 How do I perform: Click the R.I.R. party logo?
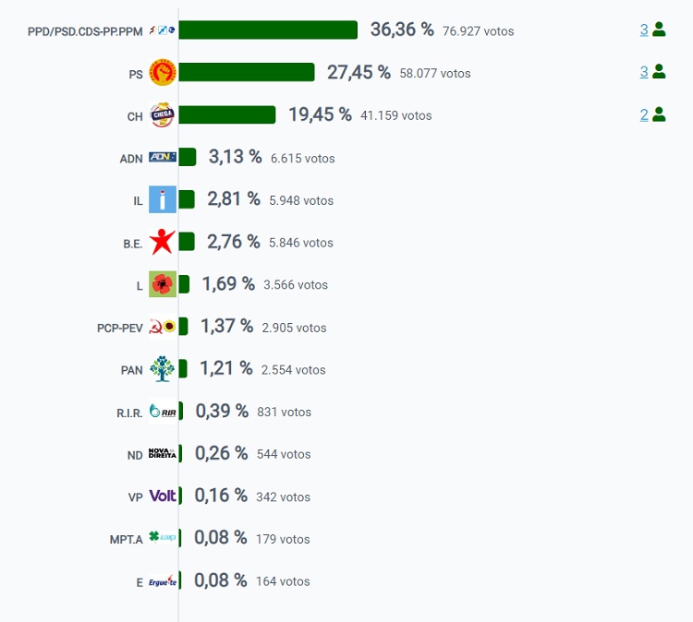click(x=163, y=412)
